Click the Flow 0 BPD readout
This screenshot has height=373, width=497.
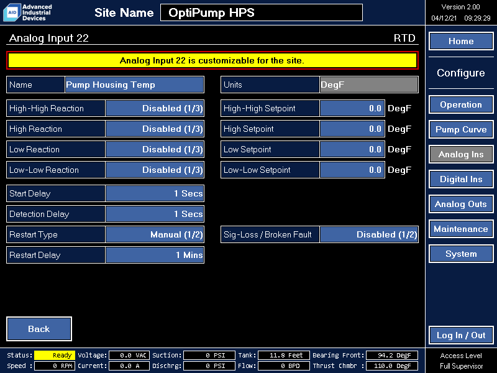(284, 366)
